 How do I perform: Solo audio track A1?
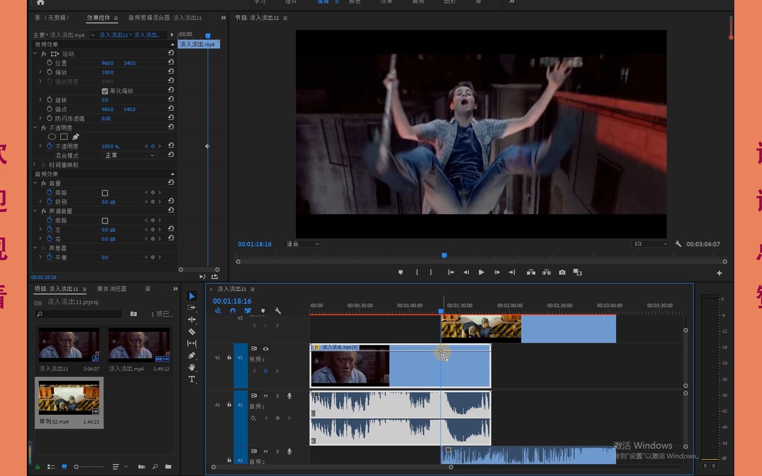coord(277,396)
